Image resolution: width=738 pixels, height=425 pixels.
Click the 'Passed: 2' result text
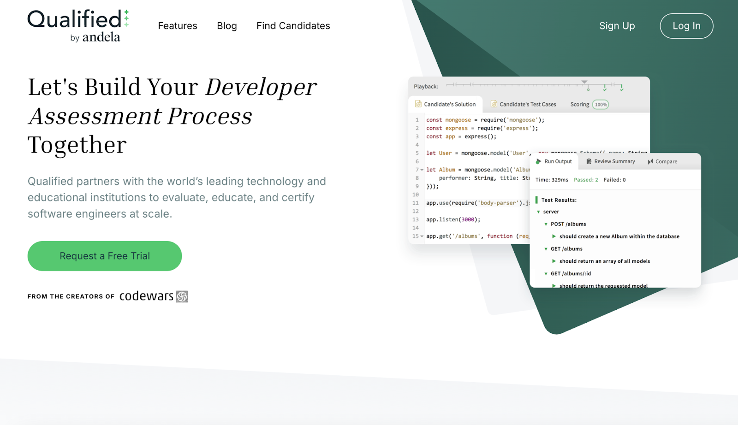click(586, 180)
